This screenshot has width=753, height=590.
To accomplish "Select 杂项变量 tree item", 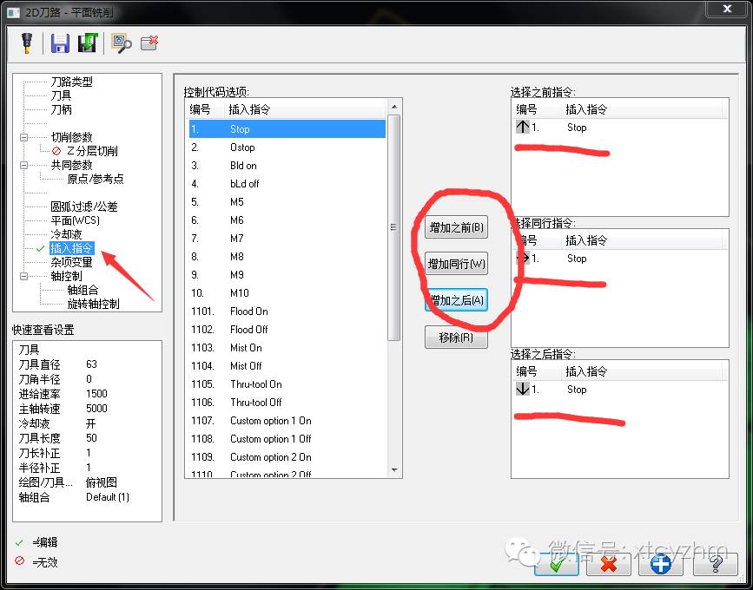I will pos(71,262).
